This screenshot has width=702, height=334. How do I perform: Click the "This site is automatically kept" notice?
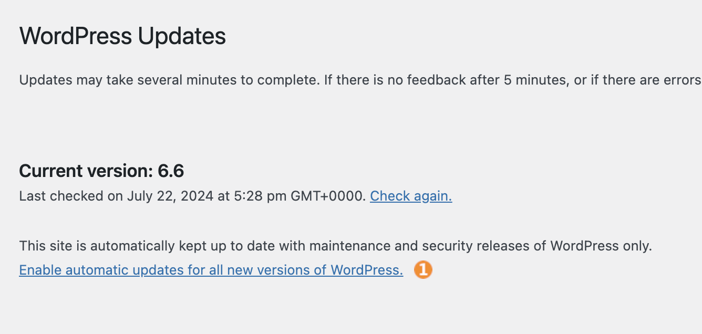(x=335, y=246)
